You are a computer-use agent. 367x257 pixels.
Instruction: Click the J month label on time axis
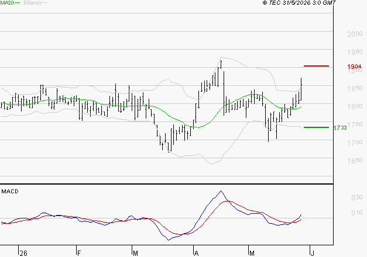312,253
